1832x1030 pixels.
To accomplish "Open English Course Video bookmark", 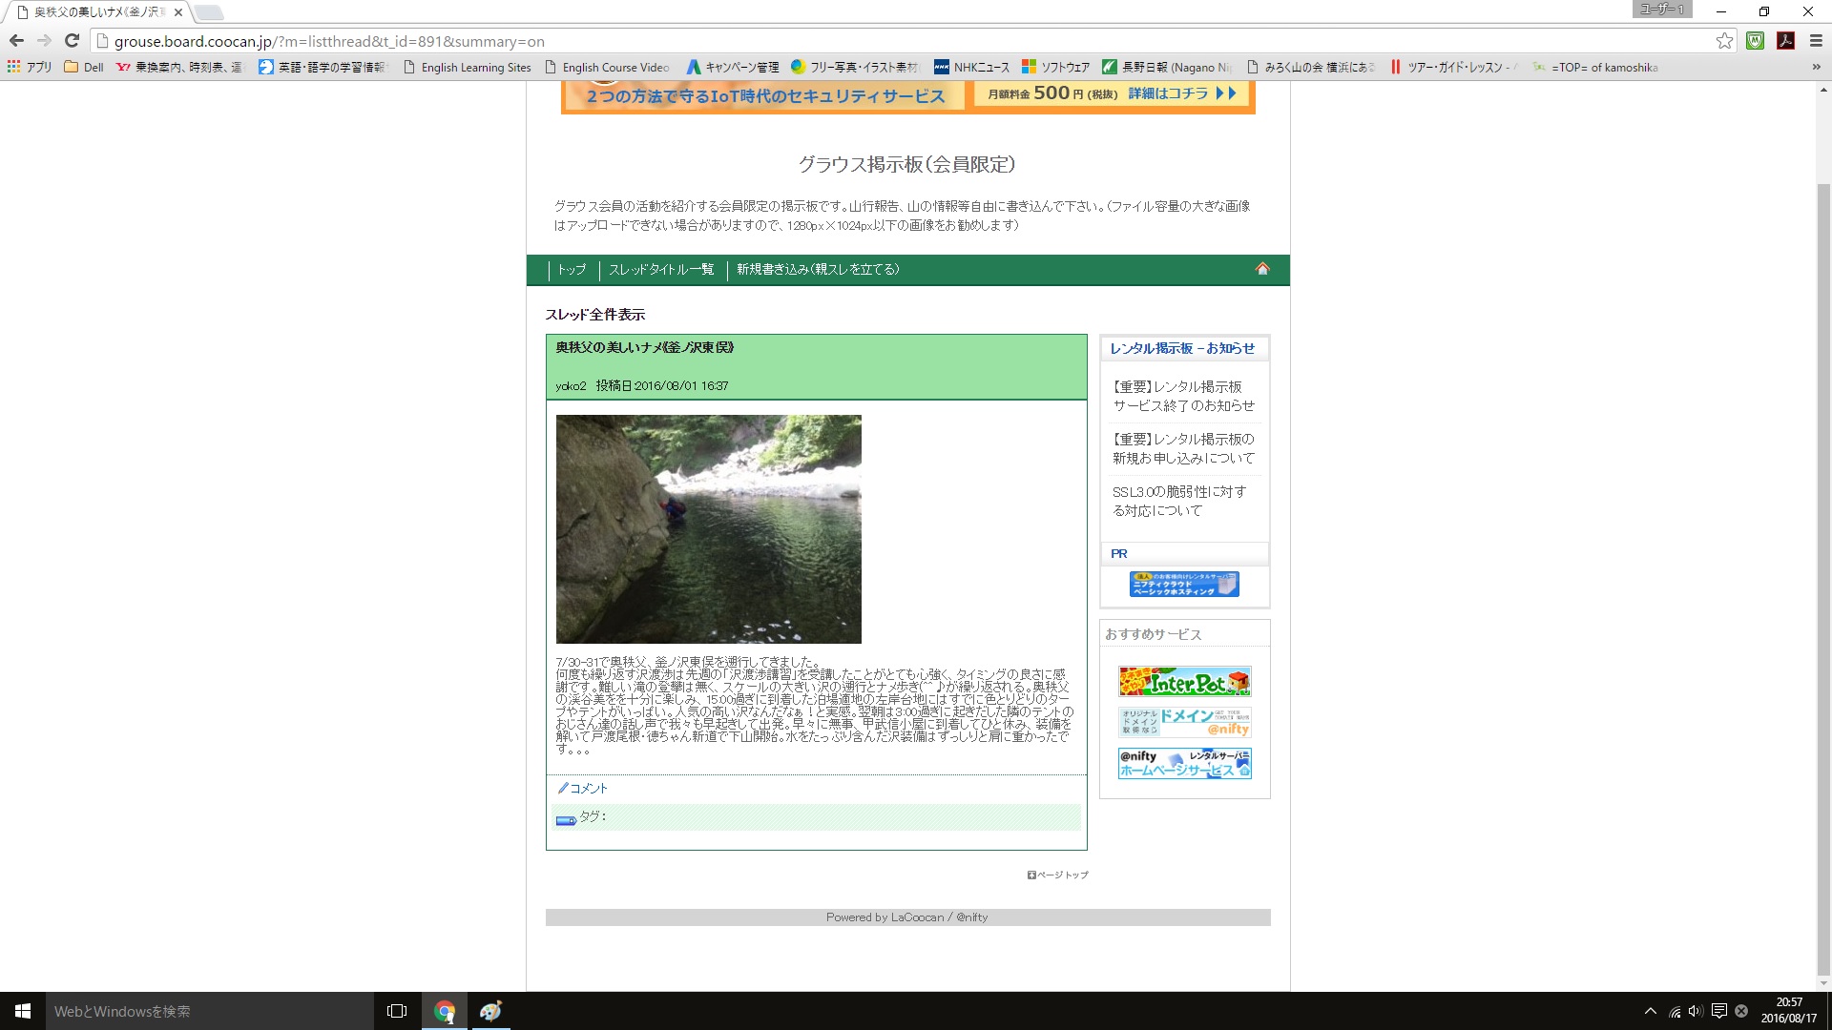I will point(607,67).
